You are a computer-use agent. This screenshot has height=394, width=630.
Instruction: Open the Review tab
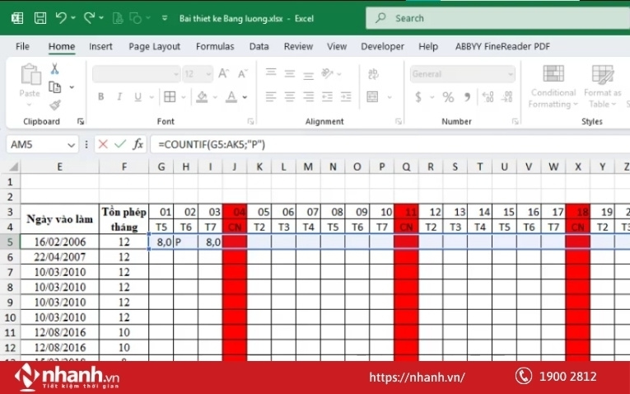[298, 46]
